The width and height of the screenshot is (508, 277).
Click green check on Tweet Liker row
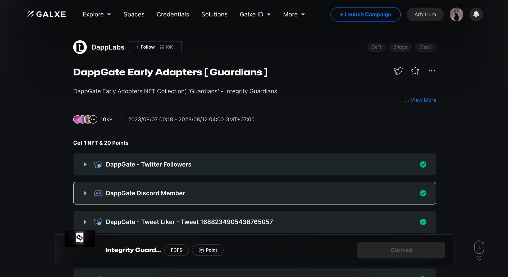(423, 222)
